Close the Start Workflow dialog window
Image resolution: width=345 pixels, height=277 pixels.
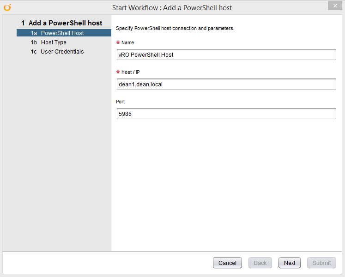(x=333, y=6)
